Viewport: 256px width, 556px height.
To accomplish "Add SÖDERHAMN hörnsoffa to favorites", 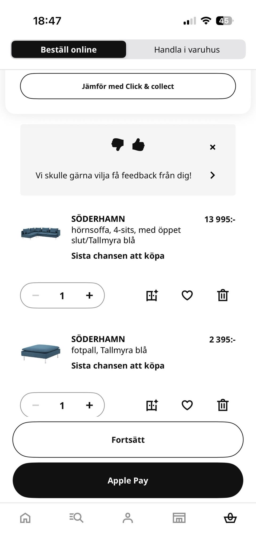I will (187, 295).
